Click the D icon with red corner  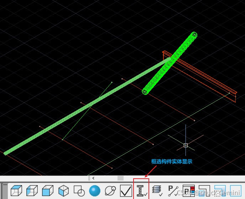(188, 191)
